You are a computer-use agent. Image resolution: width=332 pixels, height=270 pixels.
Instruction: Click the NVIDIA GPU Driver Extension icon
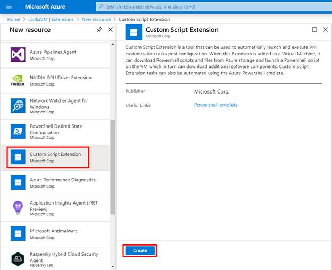(18, 80)
